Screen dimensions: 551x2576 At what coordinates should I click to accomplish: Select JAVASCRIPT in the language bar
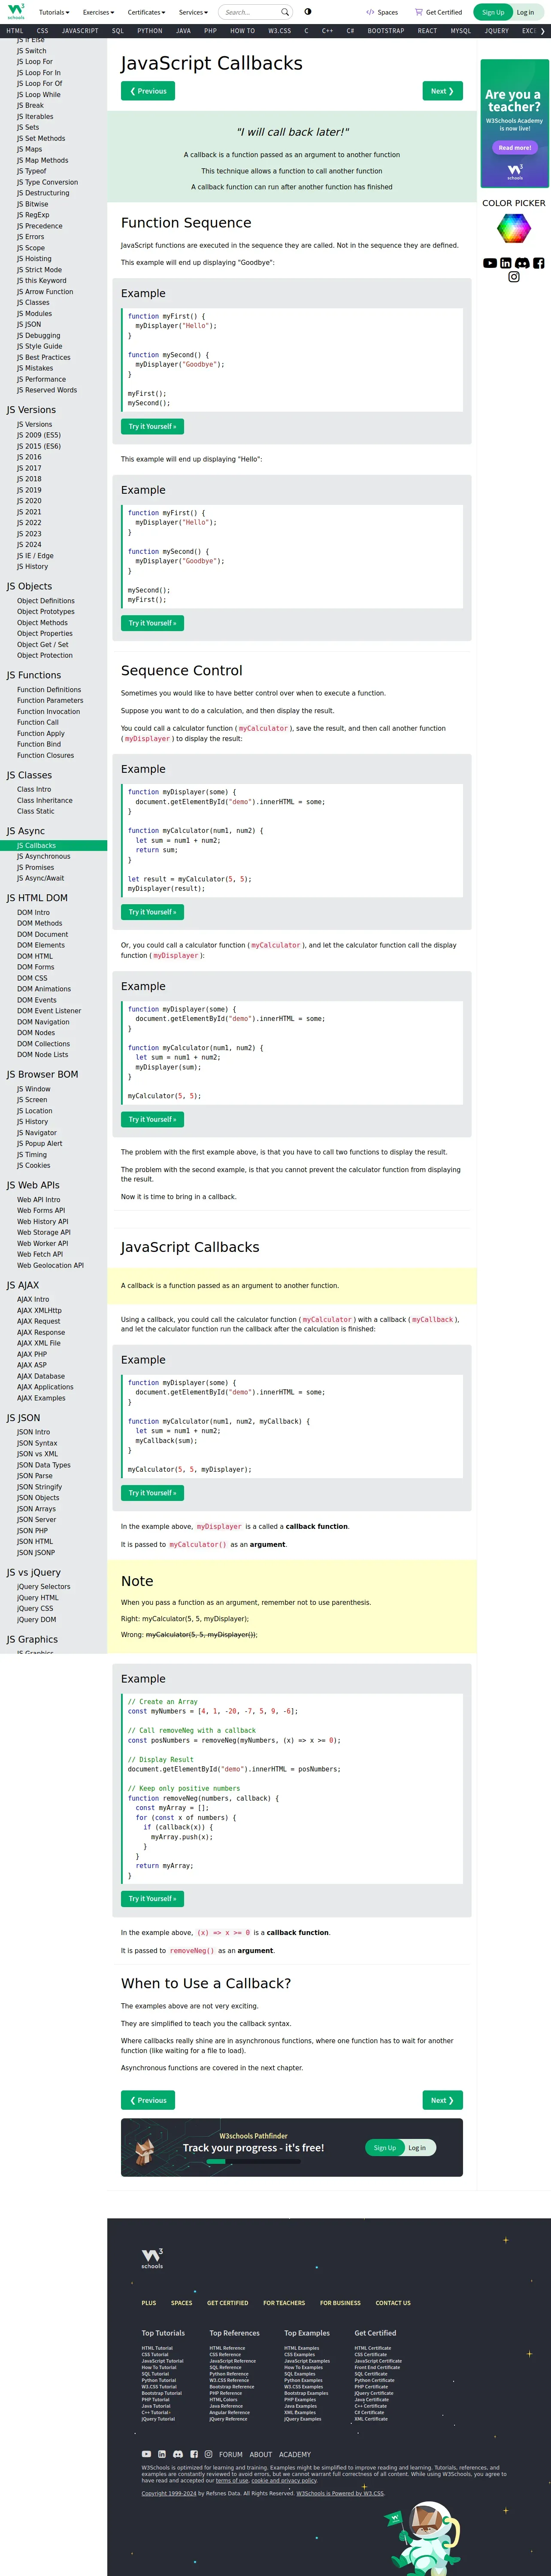click(x=80, y=31)
